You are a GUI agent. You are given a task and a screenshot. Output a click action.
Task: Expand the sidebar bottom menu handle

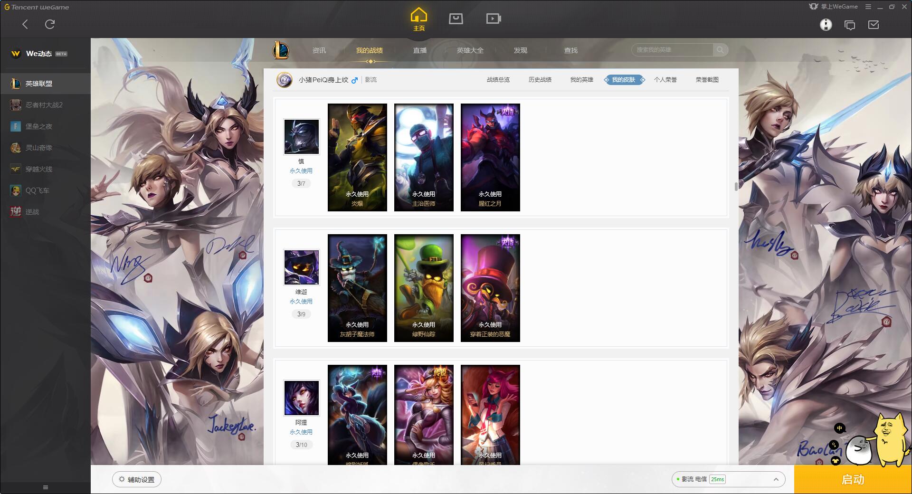pos(46,487)
